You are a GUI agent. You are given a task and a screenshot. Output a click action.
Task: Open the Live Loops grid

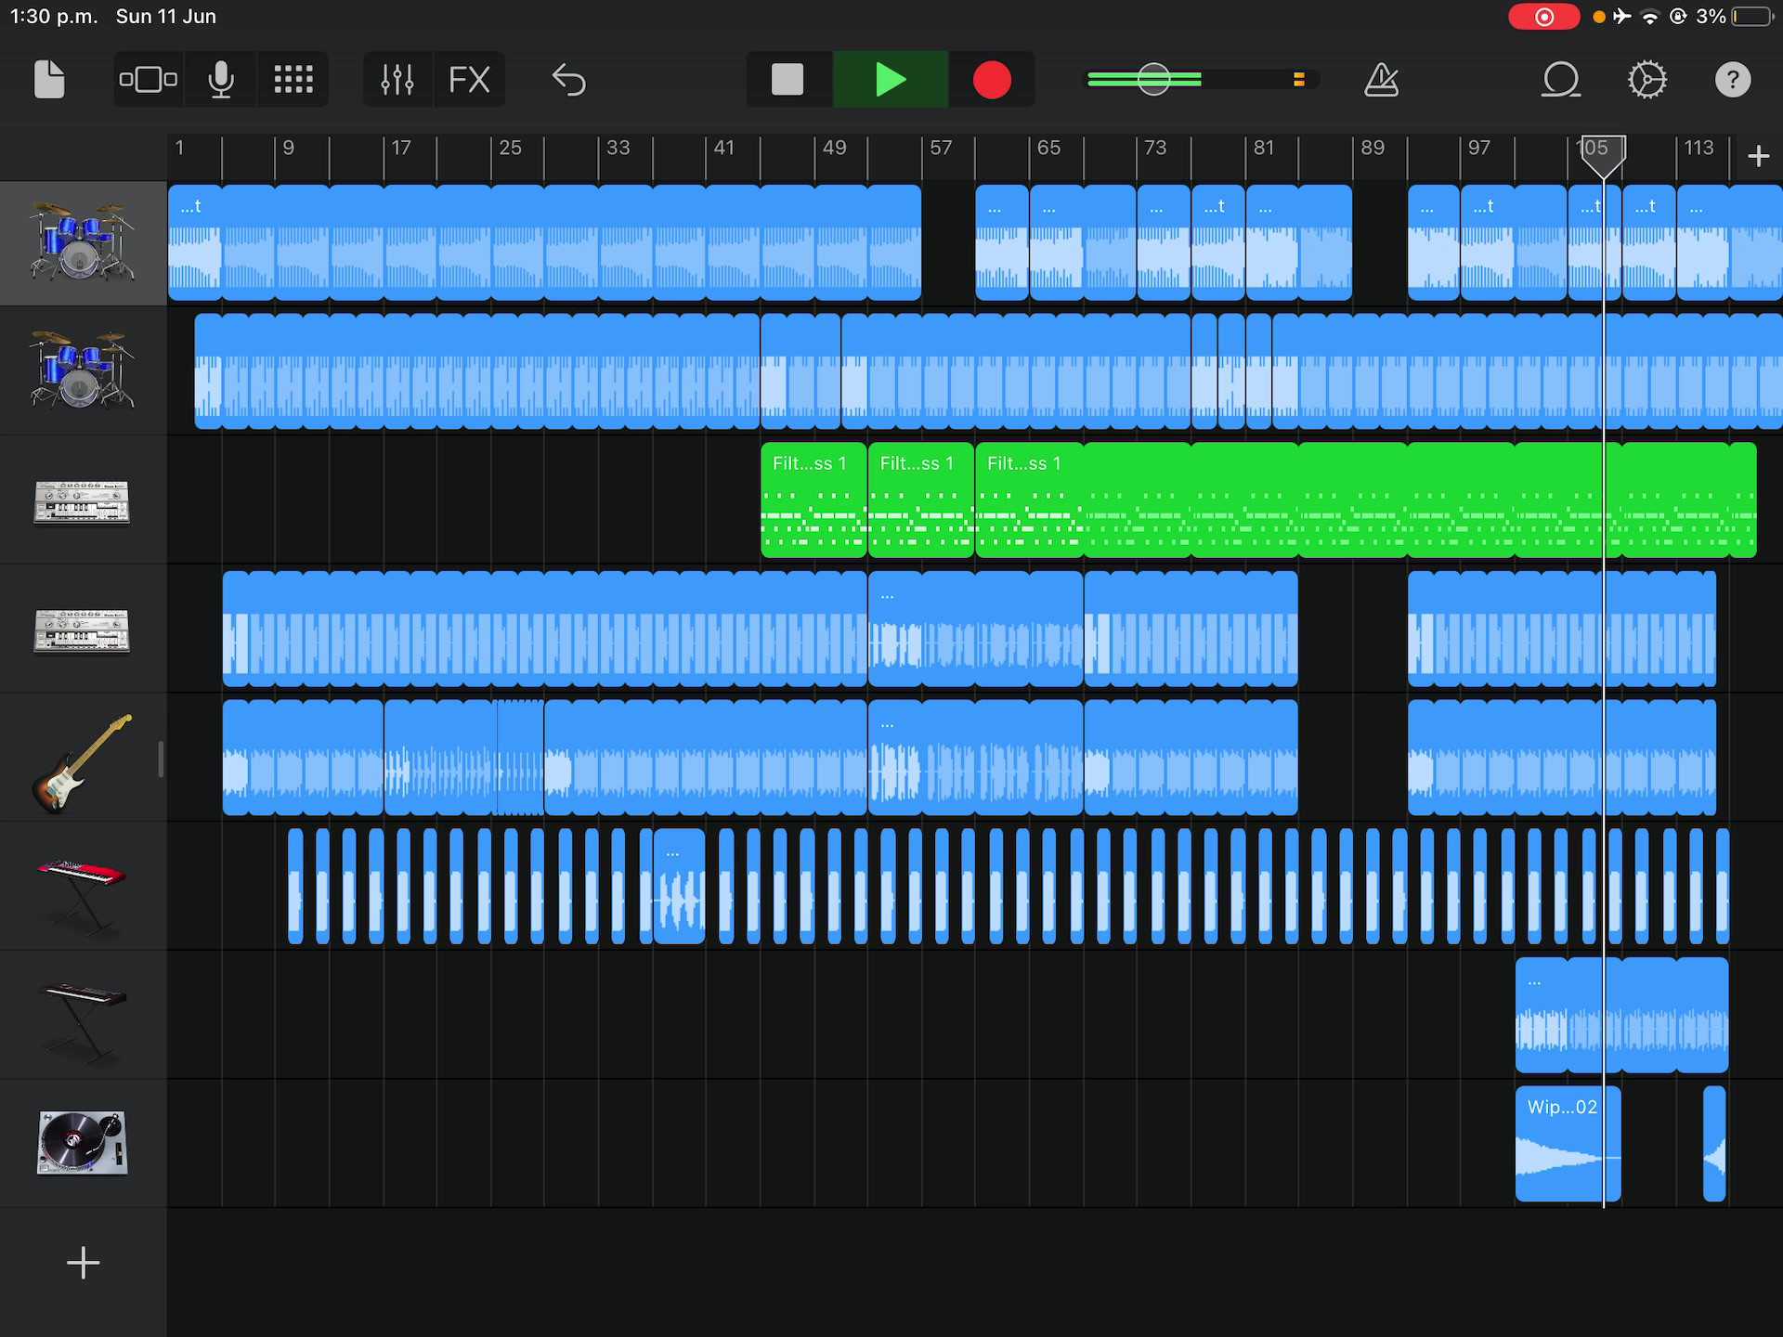coord(293,80)
